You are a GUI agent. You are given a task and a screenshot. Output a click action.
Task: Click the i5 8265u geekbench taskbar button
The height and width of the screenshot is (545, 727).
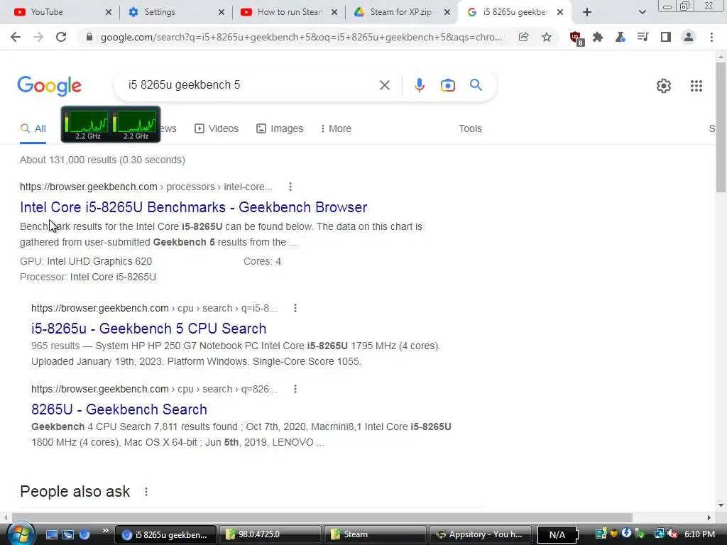pos(165,534)
